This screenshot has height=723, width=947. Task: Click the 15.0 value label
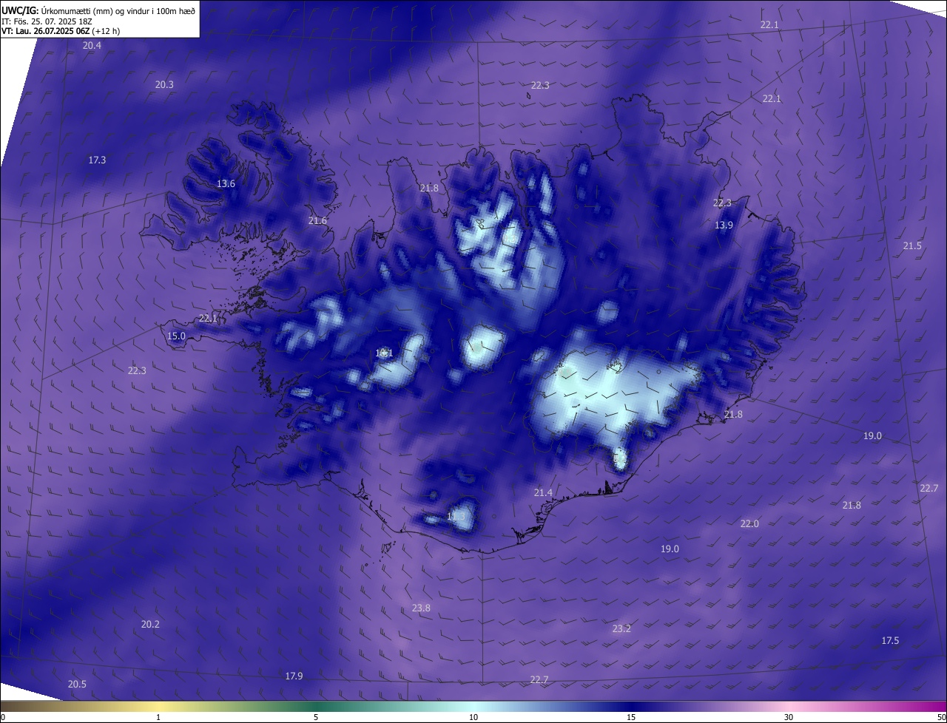pyautogui.click(x=176, y=336)
